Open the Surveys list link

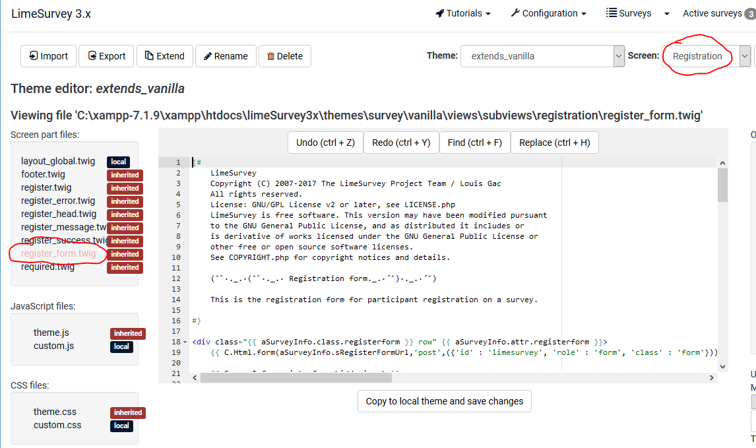pos(629,13)
